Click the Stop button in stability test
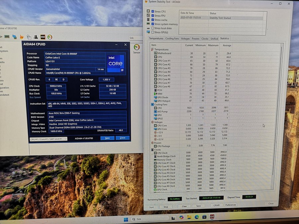 [x=166, y=207]
